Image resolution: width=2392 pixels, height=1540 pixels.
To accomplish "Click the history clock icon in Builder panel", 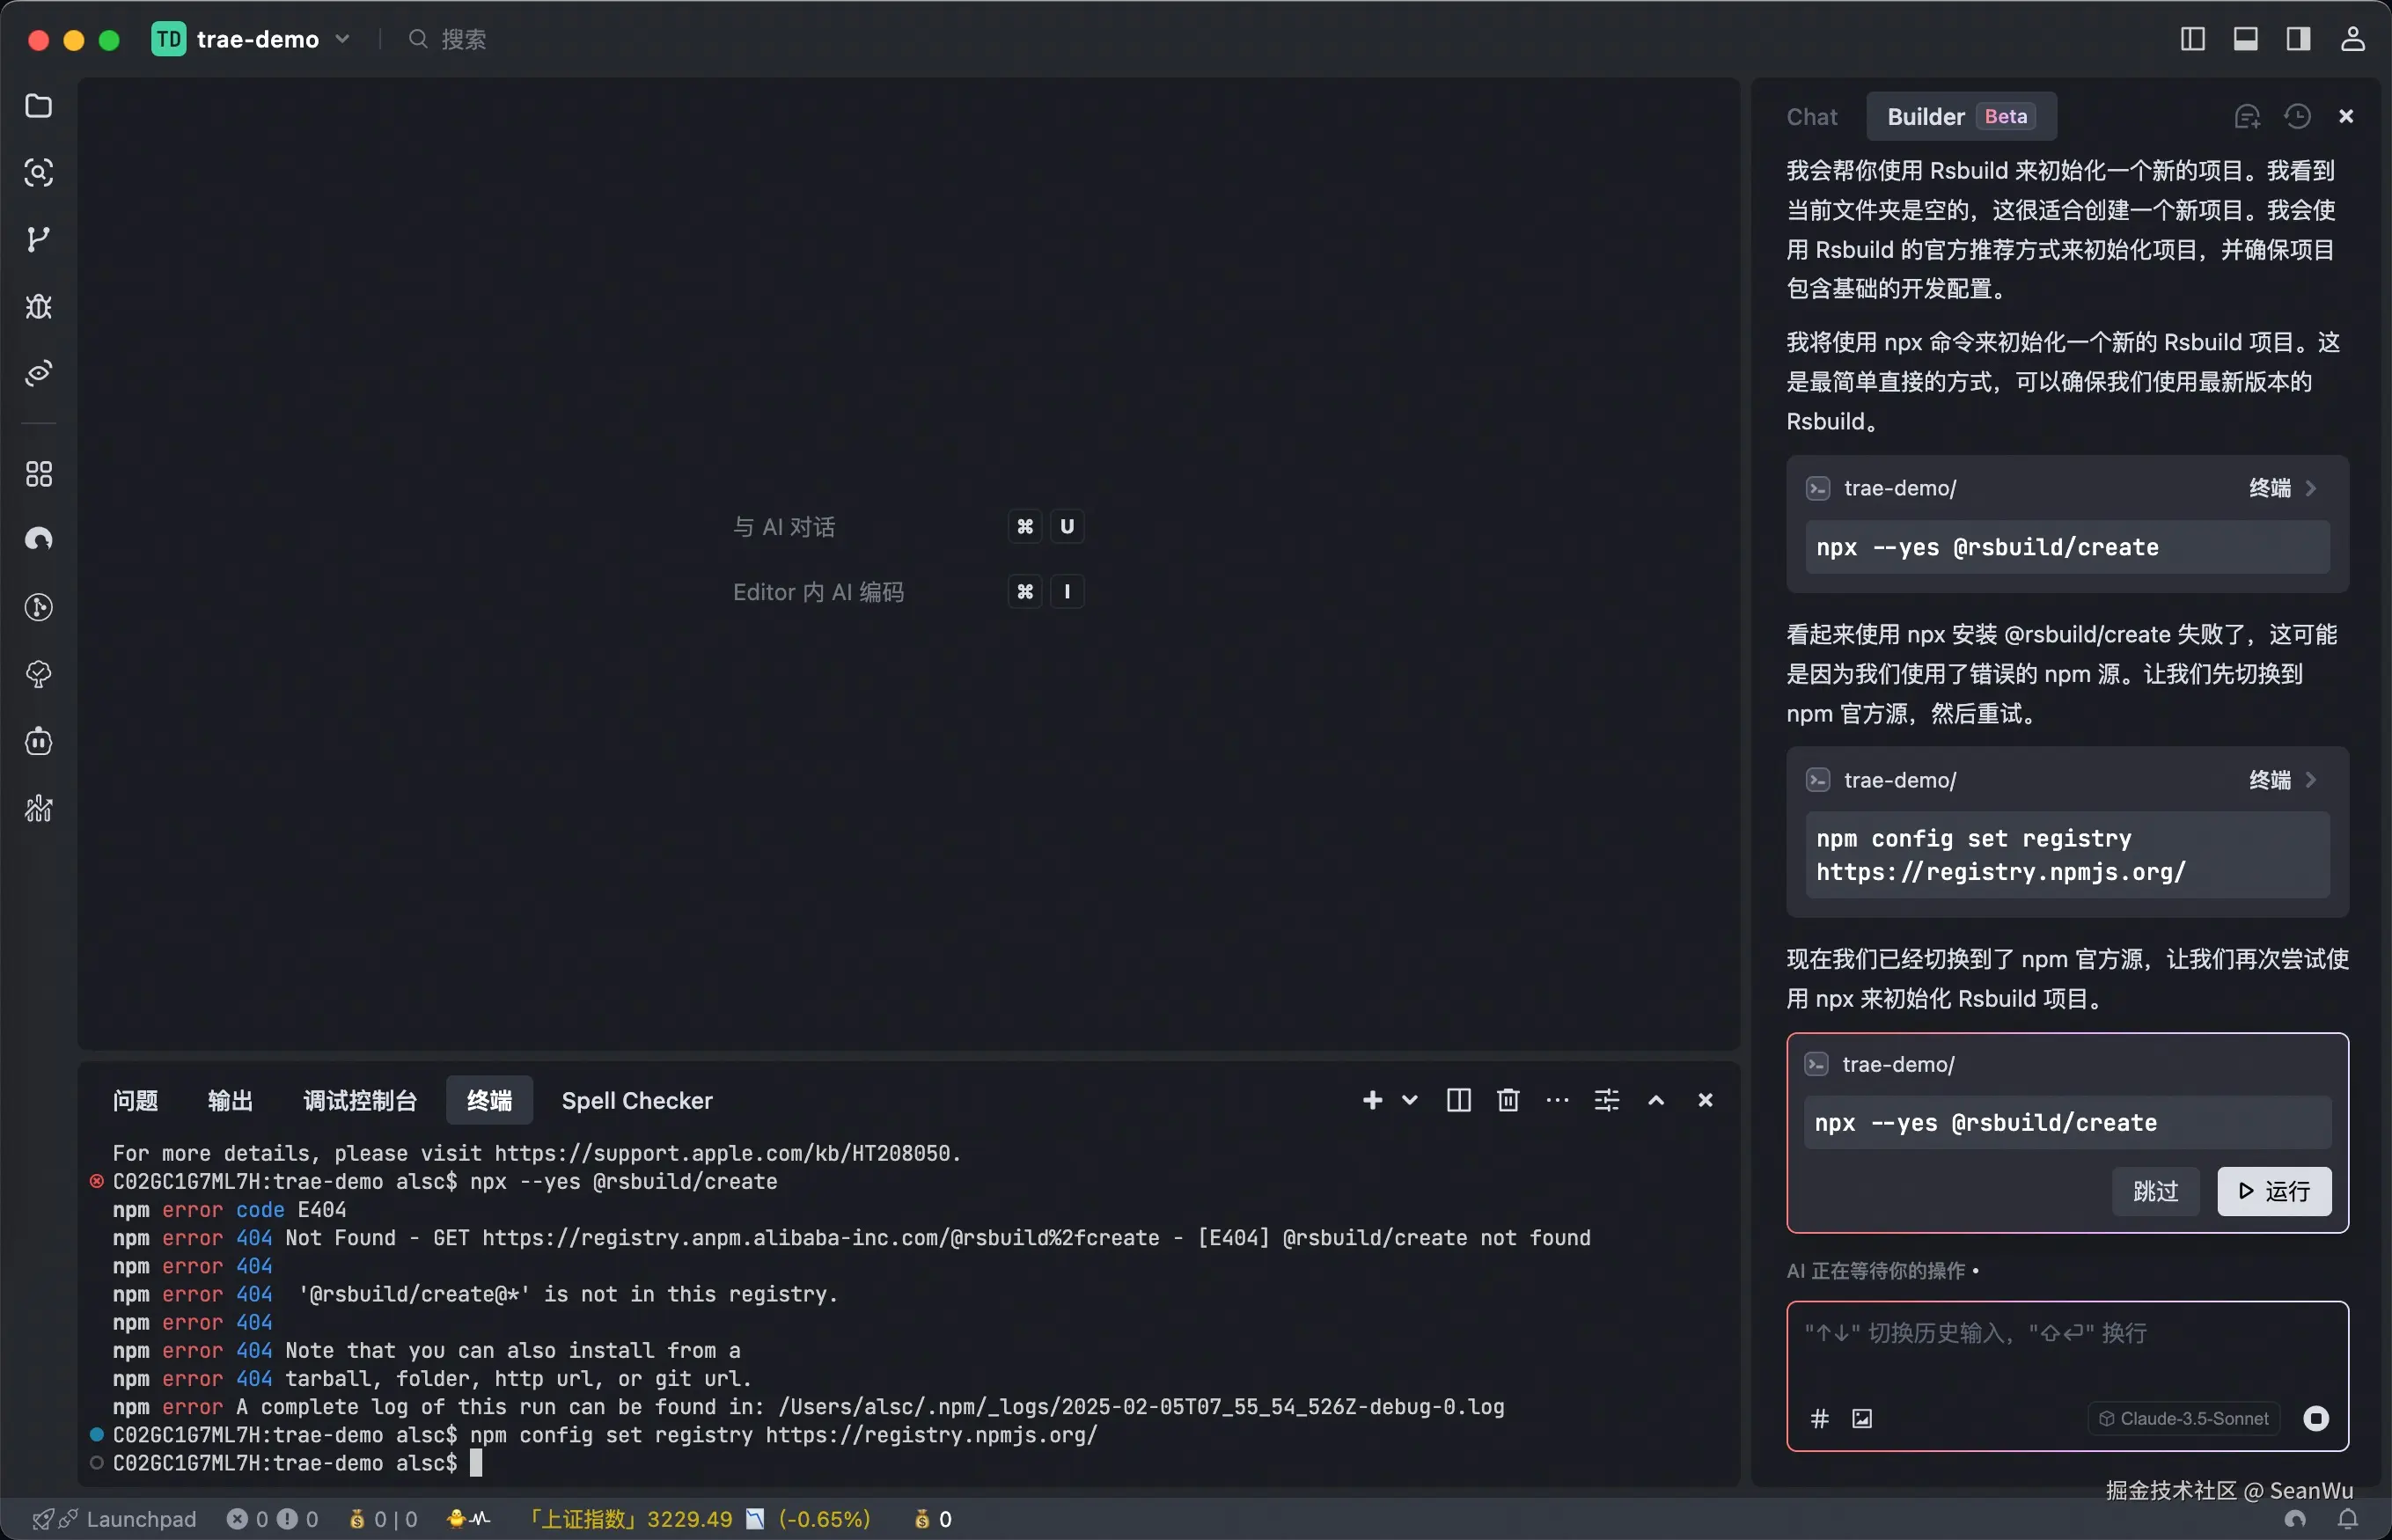I will point(2297,117).
